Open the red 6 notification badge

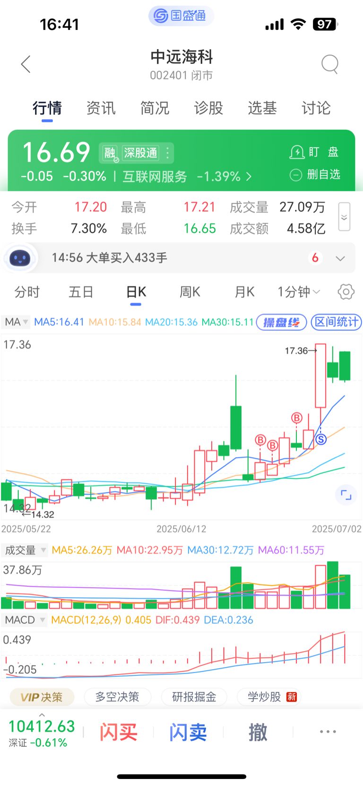pyautogui.click(x=315, y=258)
